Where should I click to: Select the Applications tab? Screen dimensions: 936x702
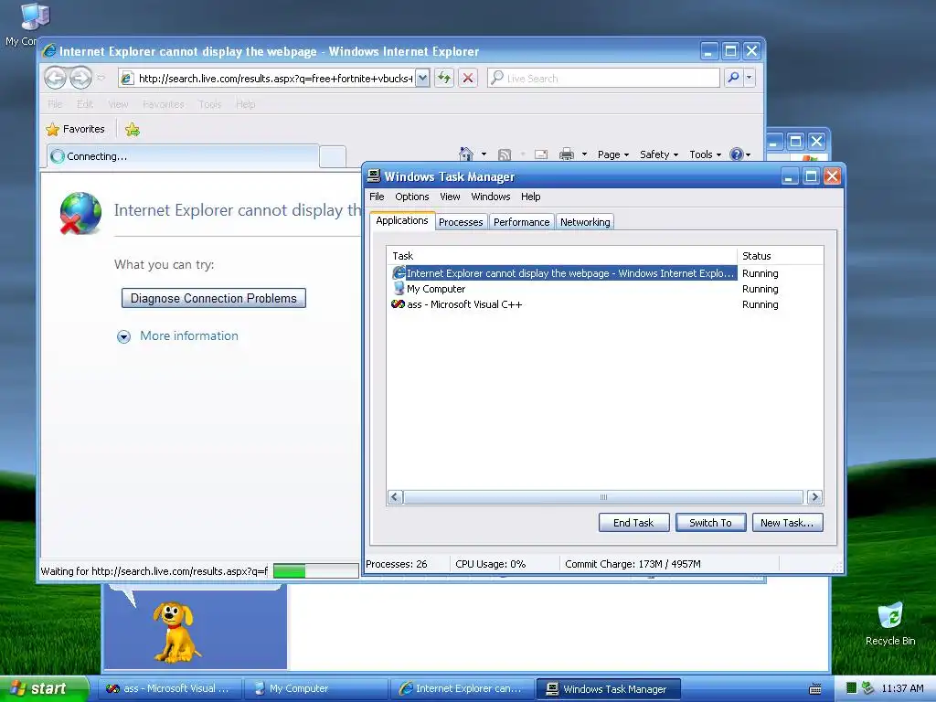click(402, 220)
